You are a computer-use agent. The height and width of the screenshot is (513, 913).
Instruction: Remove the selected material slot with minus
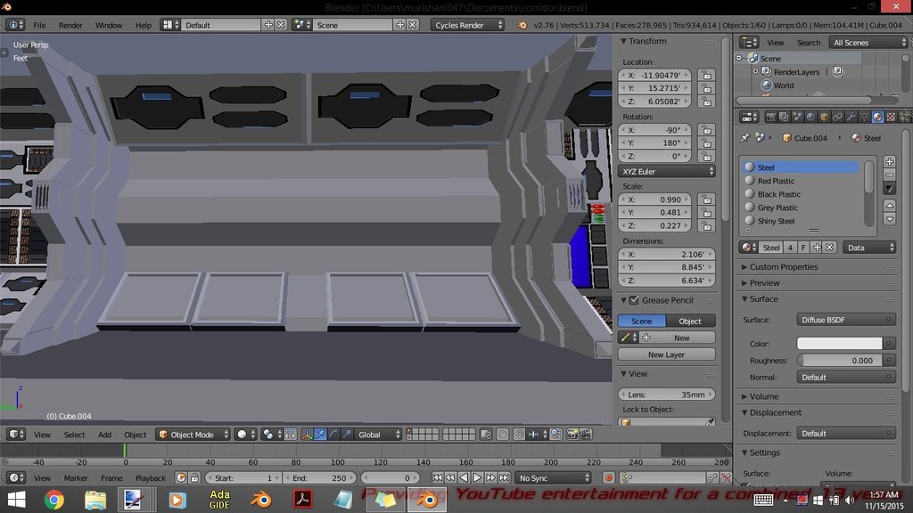pos(889,175)
